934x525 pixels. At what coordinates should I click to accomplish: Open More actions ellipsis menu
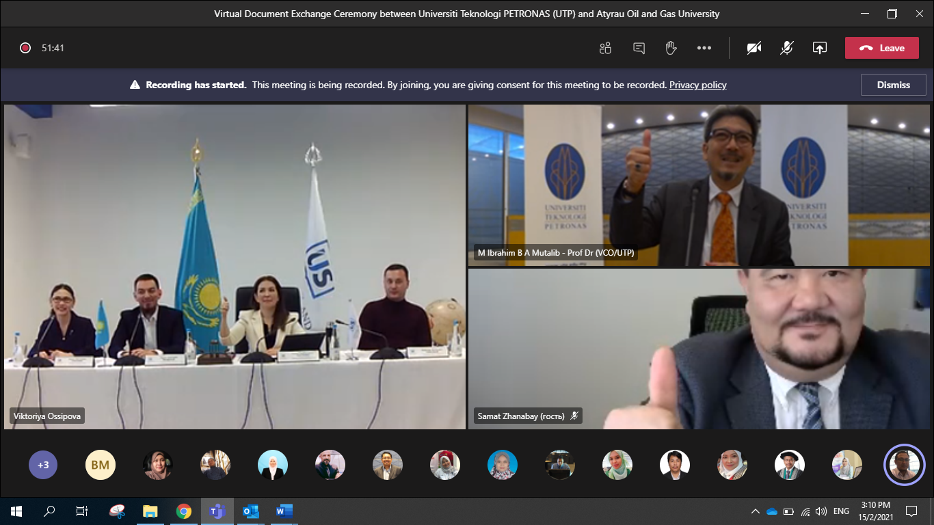pyautogui.click(x=704, y=48)
